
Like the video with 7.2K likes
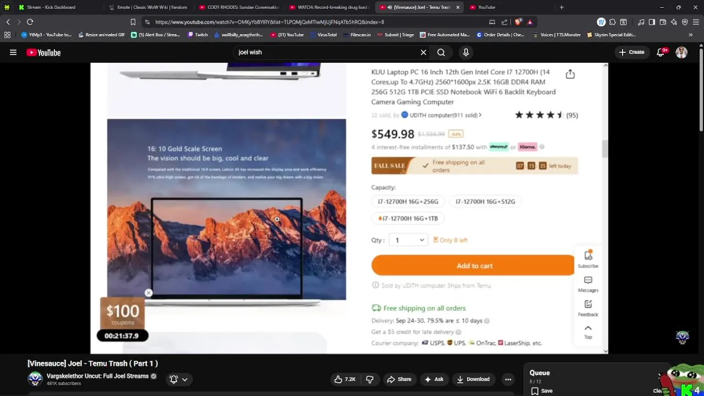coord(345,379)
